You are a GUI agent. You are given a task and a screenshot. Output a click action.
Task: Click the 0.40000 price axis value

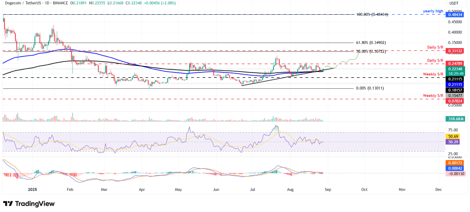click(x=455, y=32)
